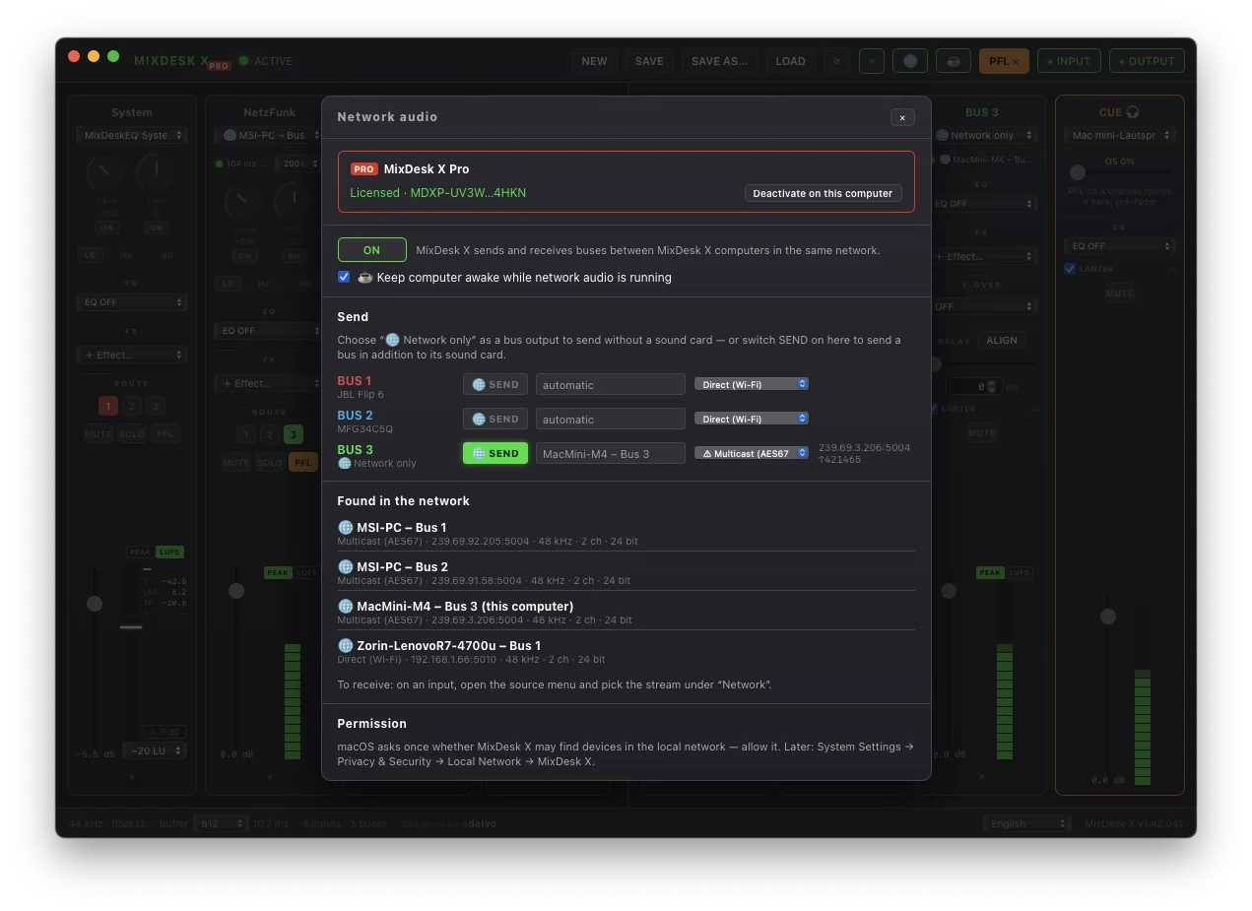This screenshot has width=1252, height=911.
Task: Open BUS 1 Direct (Wi-Fi) mode dropdown
Action: coord(752,384)
